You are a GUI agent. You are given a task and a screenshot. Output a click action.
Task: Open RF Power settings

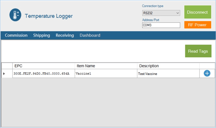198,25
